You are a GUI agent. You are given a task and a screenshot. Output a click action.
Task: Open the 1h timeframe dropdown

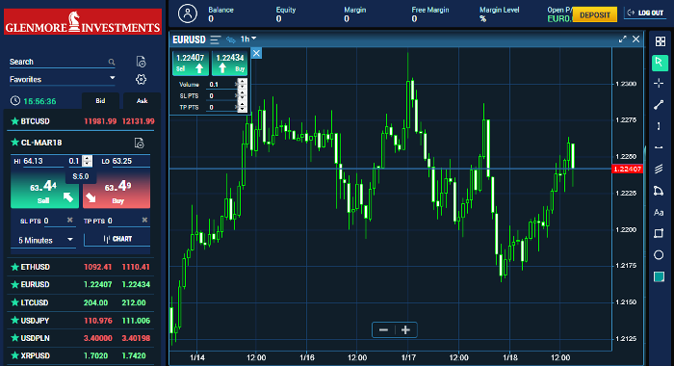coord(248,39)
